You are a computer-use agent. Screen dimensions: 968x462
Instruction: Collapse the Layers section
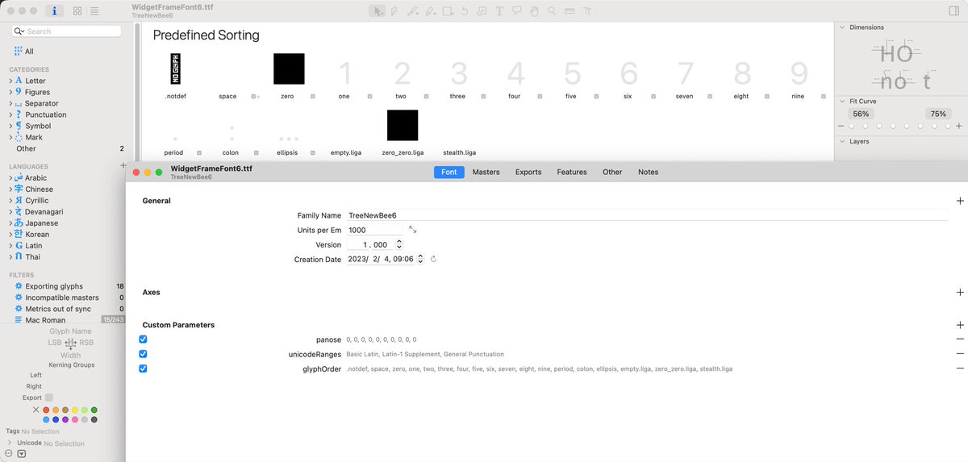842,141
